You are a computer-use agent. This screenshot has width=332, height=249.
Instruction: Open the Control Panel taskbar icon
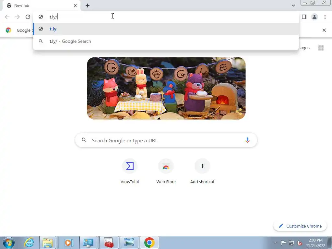(x=88, y=243)
